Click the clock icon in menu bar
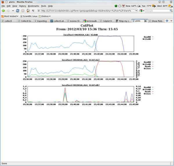This screenshot has width=174, height=166. point(119,6)
